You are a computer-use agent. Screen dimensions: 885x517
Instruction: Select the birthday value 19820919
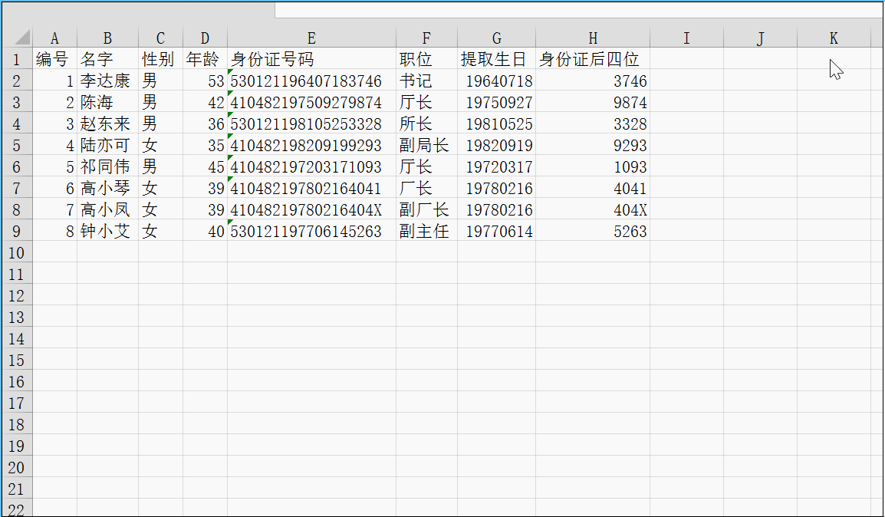496,145
